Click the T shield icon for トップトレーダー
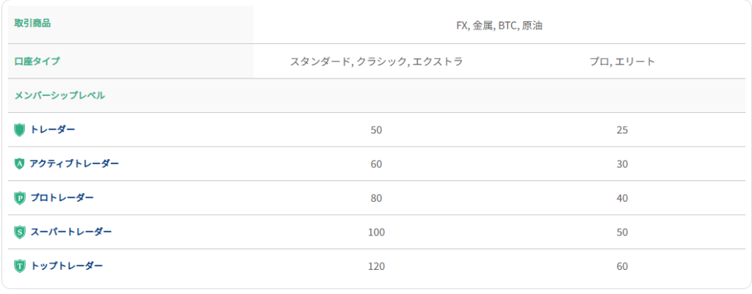Viewport: 752px width, 294px height. 19,266
